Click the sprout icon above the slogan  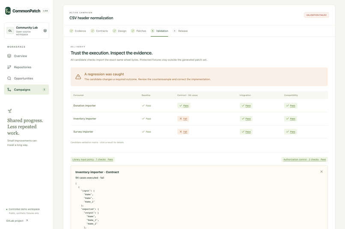pos(10,111)
